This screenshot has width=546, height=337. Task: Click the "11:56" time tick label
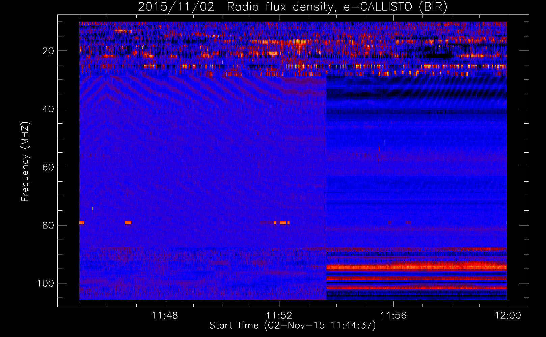[393, 316]
